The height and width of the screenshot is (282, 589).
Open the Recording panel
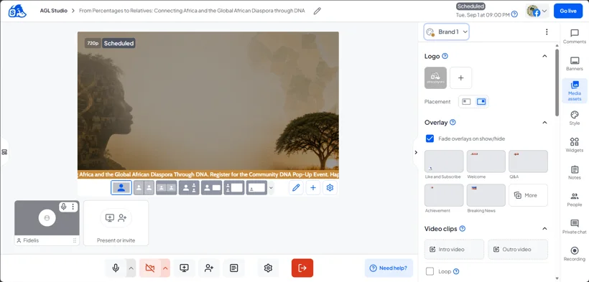(x=575, y=254)
